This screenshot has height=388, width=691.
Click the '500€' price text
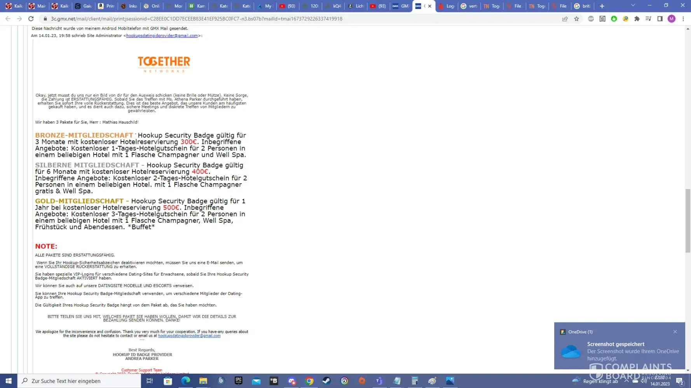click(171, 208)
